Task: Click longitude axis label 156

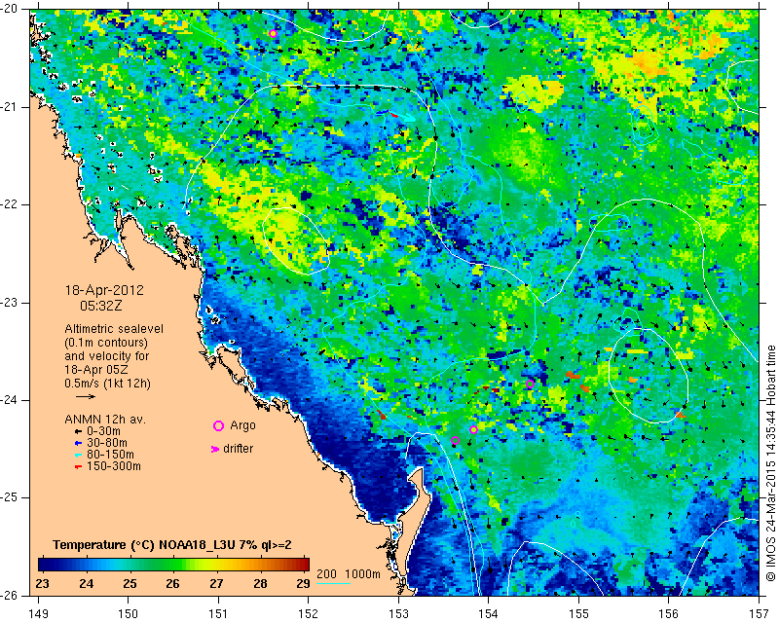Action: pyautogui.click(x=669, y=614)
